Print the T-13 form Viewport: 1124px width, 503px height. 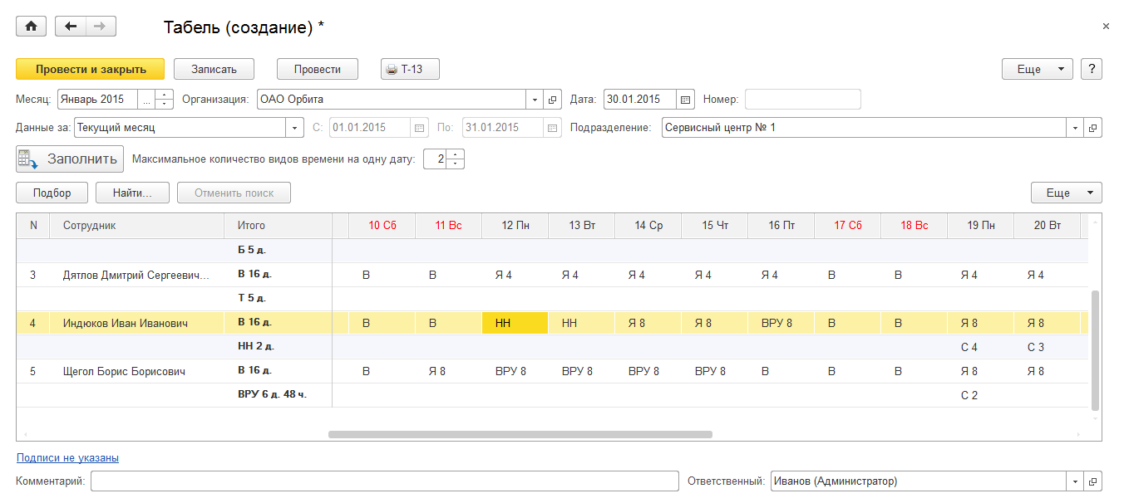click(410, 69)
